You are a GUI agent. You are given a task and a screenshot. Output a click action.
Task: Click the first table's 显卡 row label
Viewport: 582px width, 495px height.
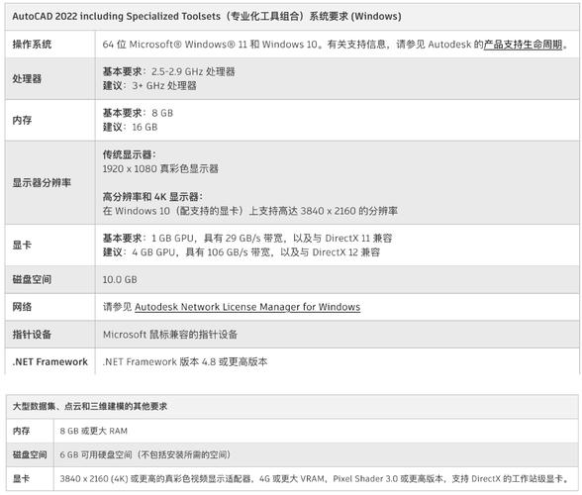(x=22, y=246)
